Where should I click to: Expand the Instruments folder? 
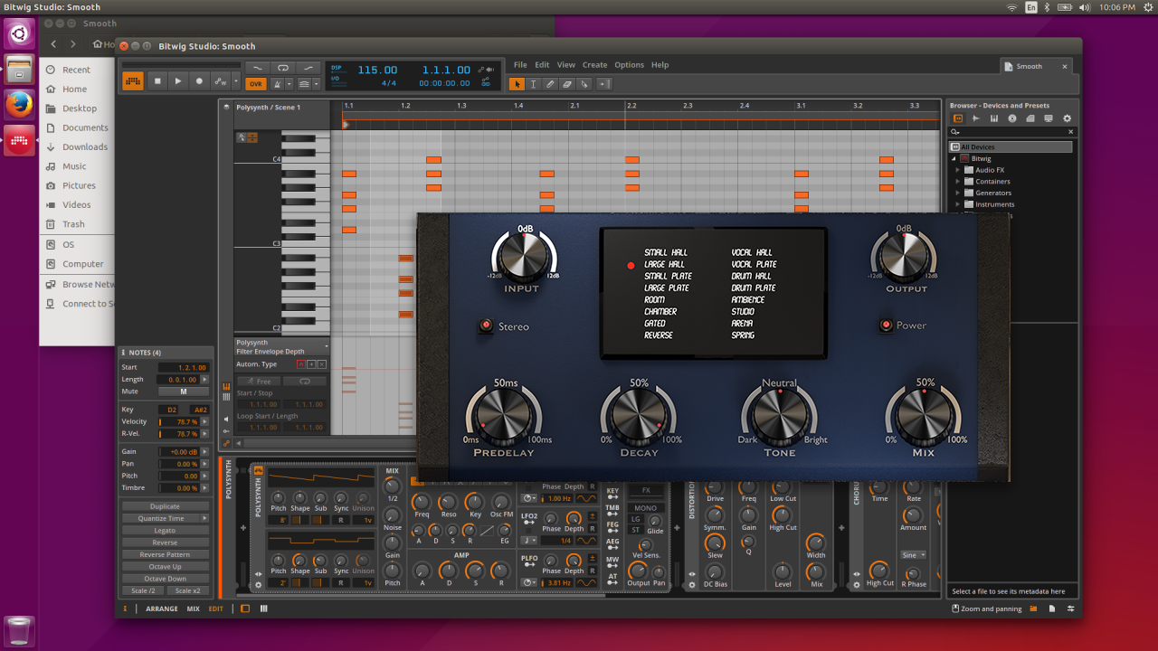(958, 204)
